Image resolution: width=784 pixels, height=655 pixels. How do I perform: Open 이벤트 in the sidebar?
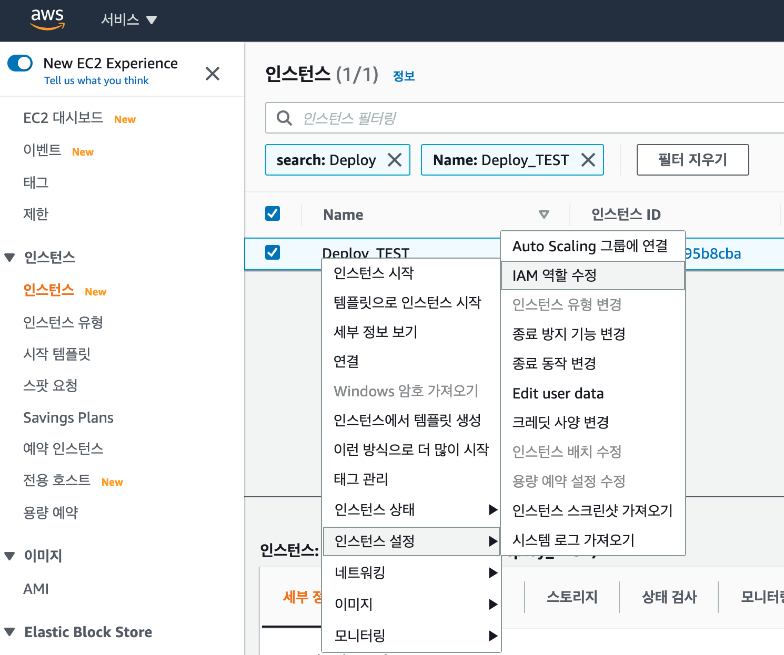[x=42, y=150]
